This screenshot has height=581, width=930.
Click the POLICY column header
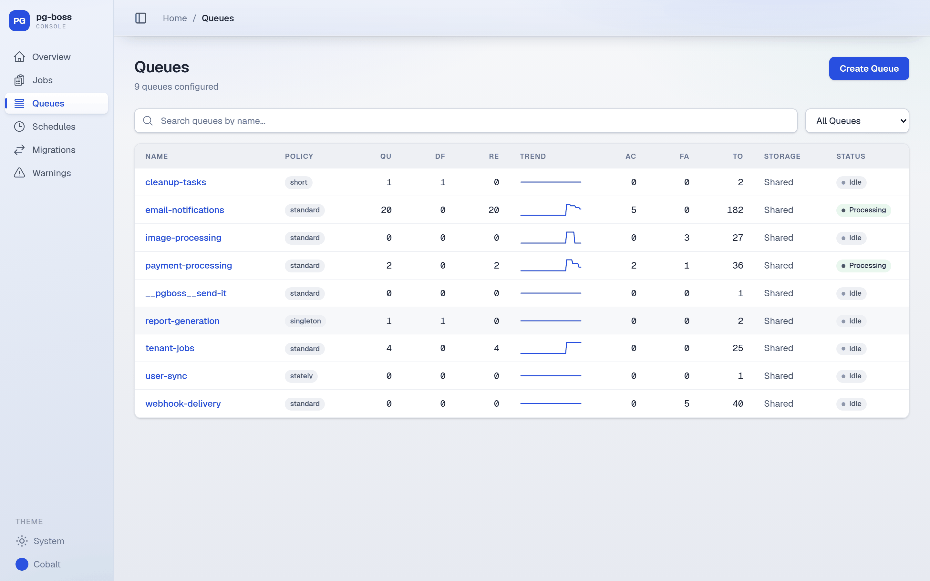pos(299,157)
